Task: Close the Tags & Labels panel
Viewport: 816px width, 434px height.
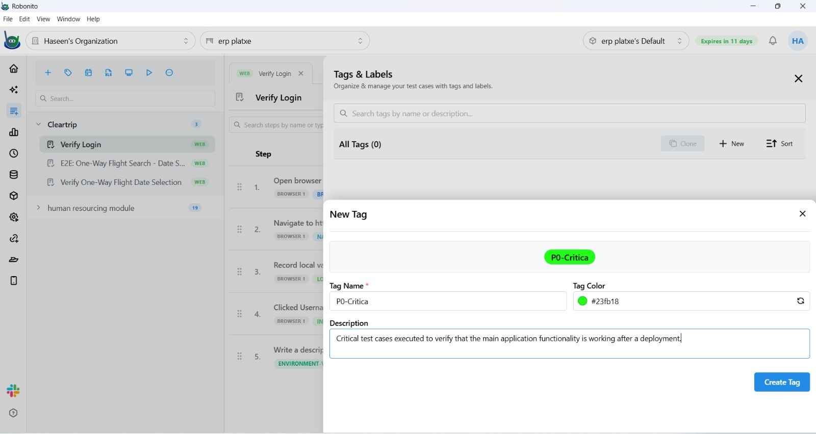Action: pos(799,78)
